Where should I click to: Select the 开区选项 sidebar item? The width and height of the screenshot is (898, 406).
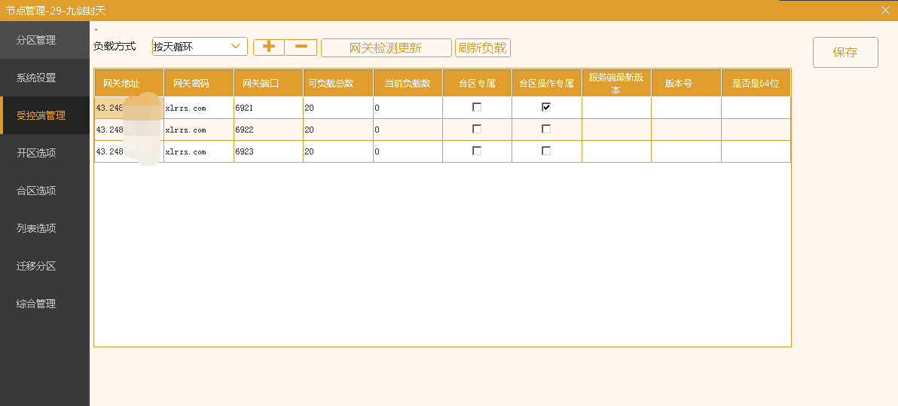point(36,153)
